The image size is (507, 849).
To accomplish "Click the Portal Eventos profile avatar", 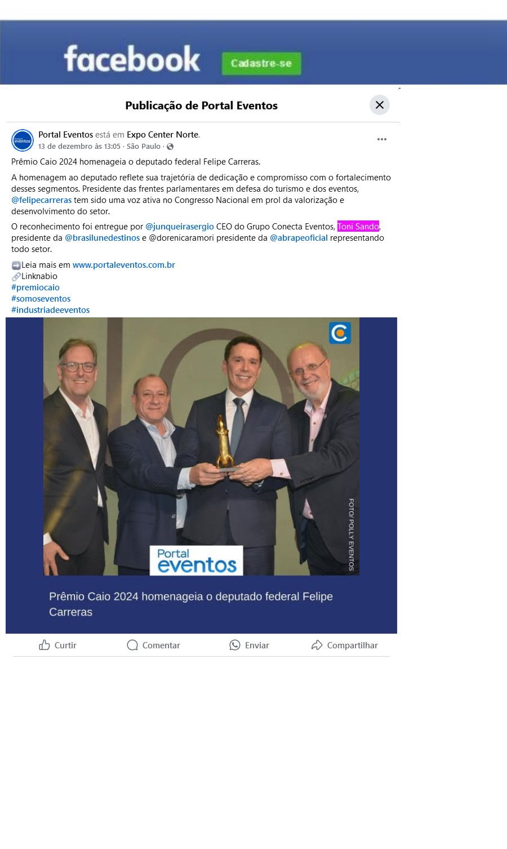I will [x=23, y=140].
